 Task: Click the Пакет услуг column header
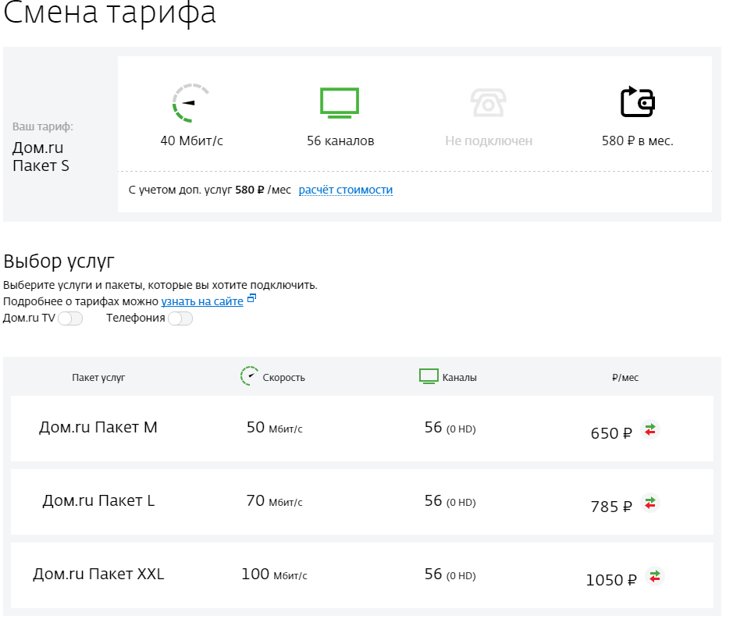point(98,378)
